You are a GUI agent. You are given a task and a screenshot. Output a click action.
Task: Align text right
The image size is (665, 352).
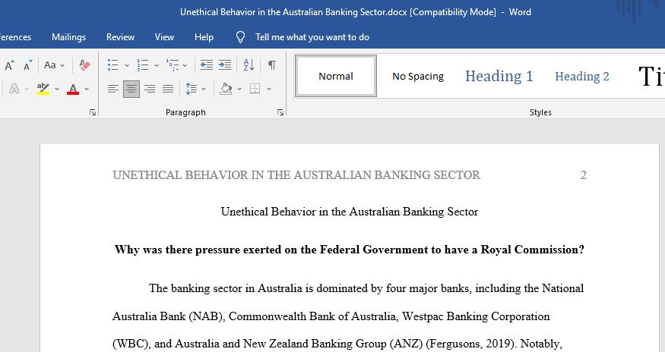coord(150,89)
